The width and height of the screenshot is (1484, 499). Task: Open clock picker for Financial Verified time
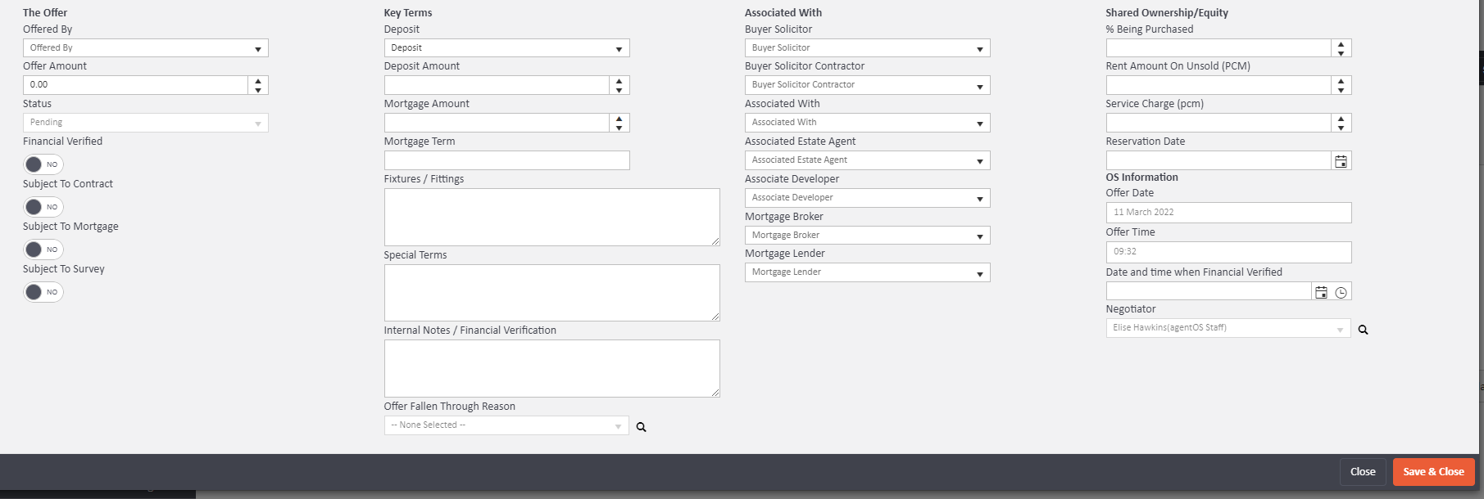(1341, 292)
